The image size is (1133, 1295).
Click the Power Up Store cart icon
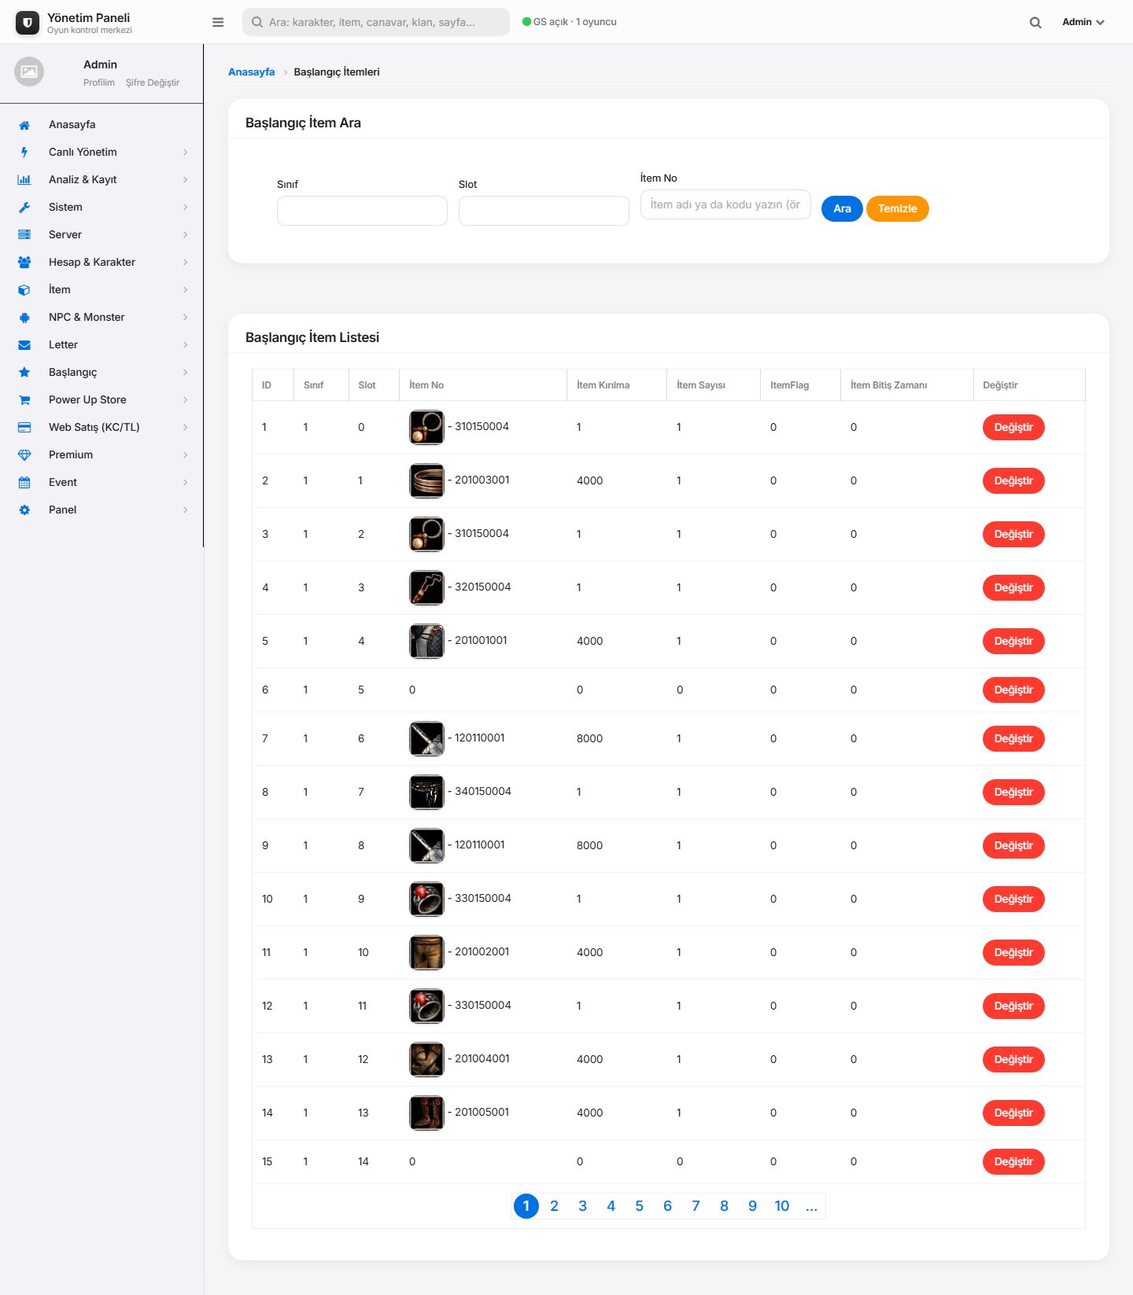pos(24,400)
